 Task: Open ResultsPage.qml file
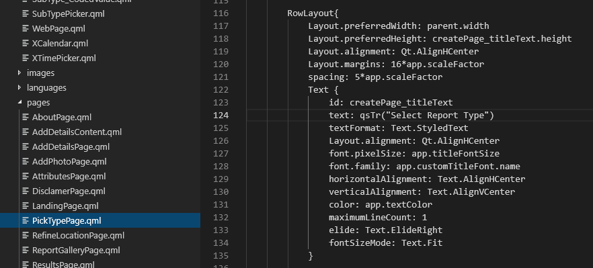pos(63,264)
